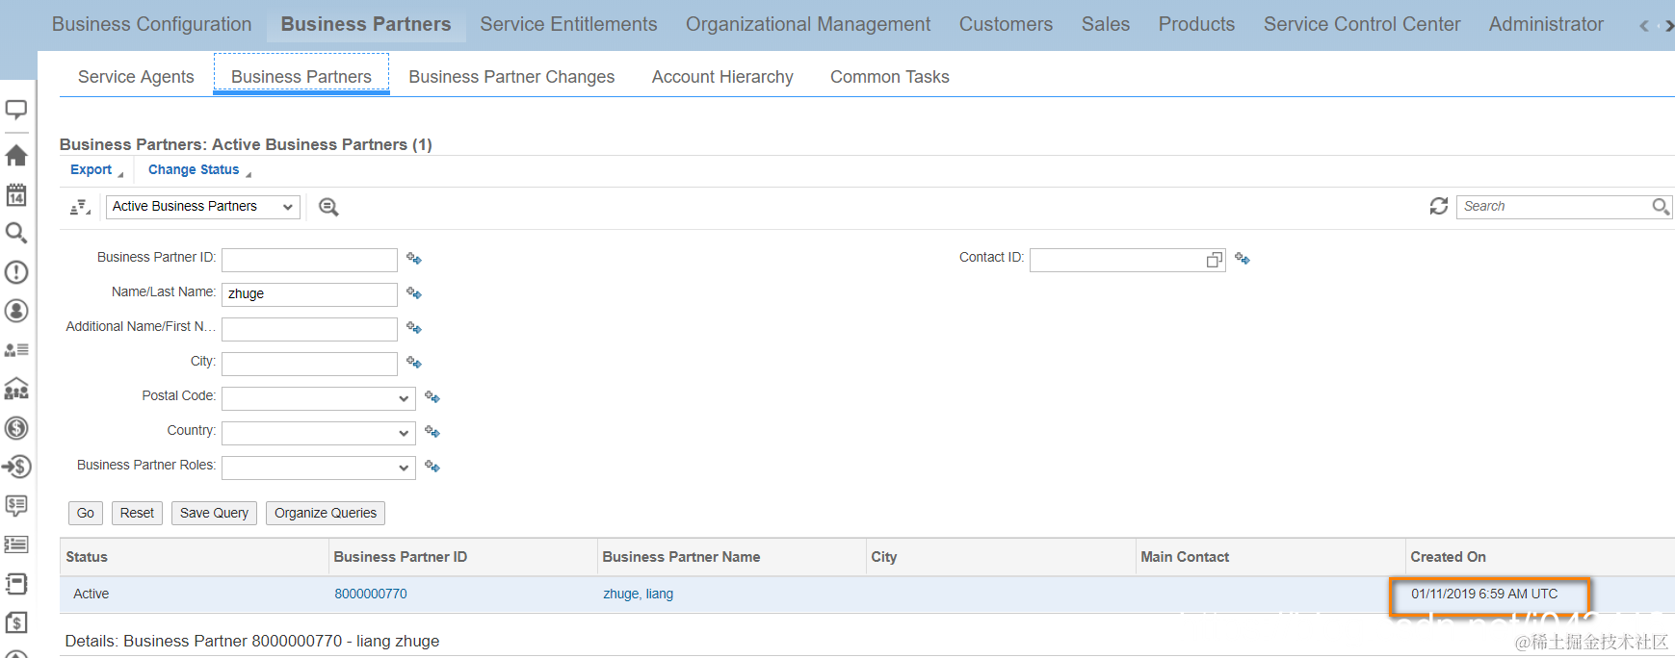Screen dimensions: 1675x658
Task: Switch to Account Hierarchy tab
Action: (722, 77)
